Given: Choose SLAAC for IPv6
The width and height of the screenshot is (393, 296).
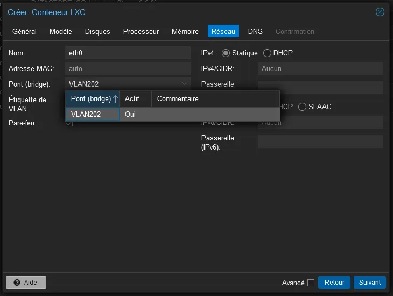Looking at the screenshot, I should [x=303, y=107].
